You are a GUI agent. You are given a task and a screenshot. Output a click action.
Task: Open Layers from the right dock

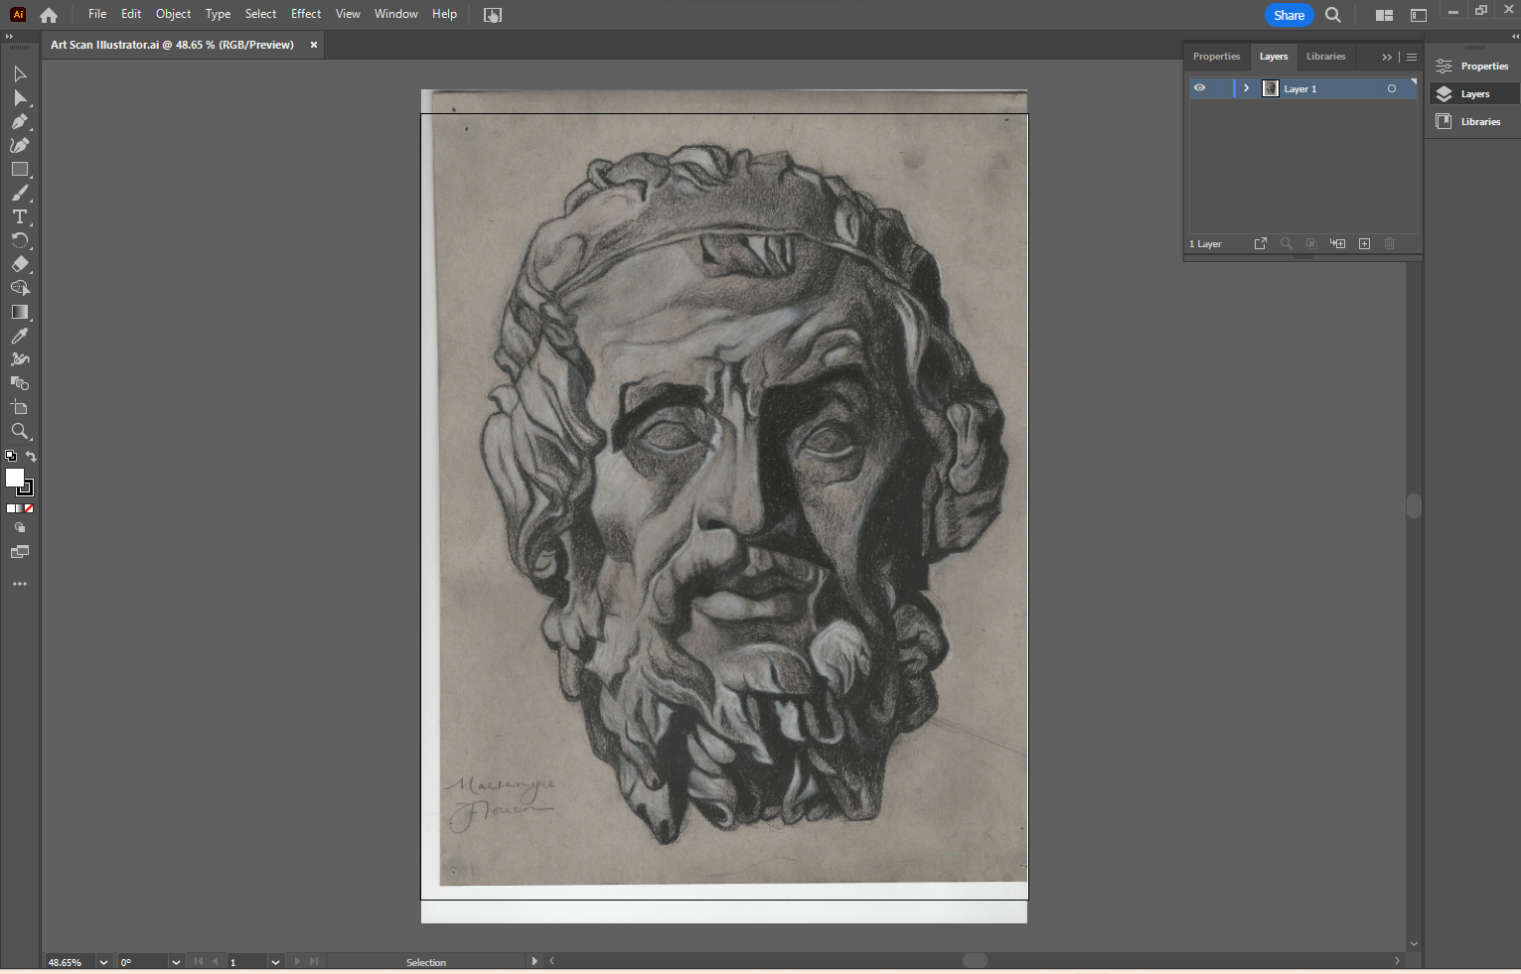coord(1474,93)
